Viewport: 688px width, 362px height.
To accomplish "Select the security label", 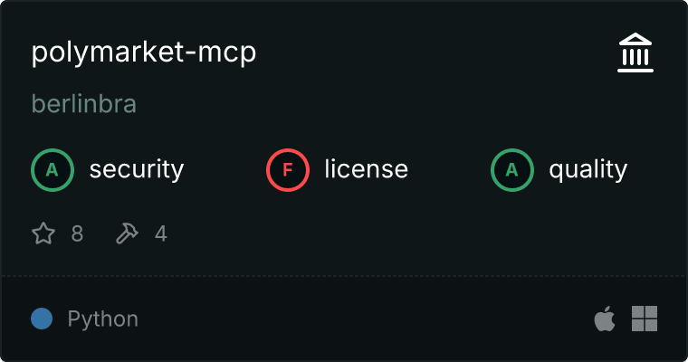I will click(x=137, y=170).
